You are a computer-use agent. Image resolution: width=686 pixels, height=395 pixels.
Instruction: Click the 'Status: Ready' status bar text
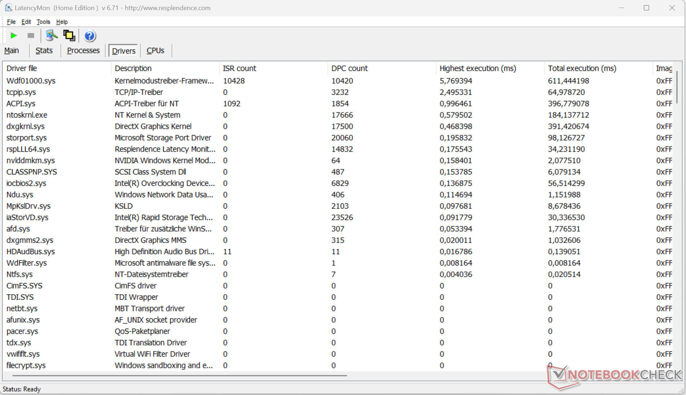22,389
